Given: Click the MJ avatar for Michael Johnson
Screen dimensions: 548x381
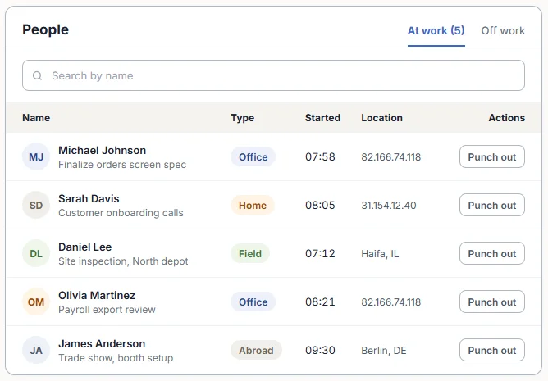Looking at the screenshot, I should click(36, 156).
